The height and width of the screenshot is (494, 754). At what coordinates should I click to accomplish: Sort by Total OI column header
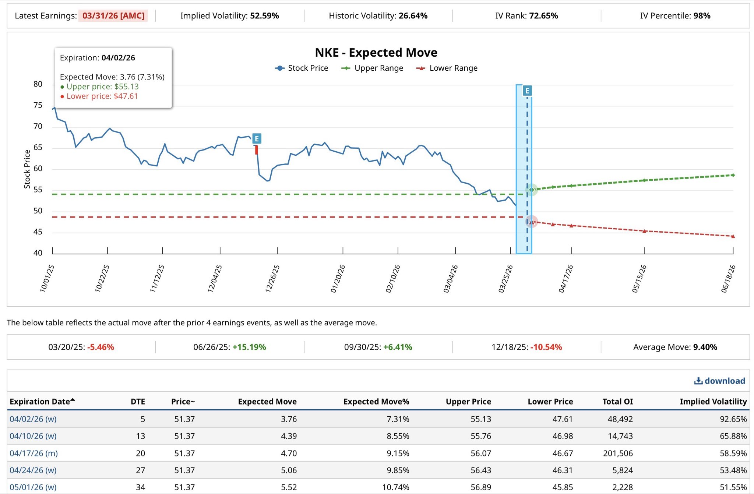pos(617,402)
